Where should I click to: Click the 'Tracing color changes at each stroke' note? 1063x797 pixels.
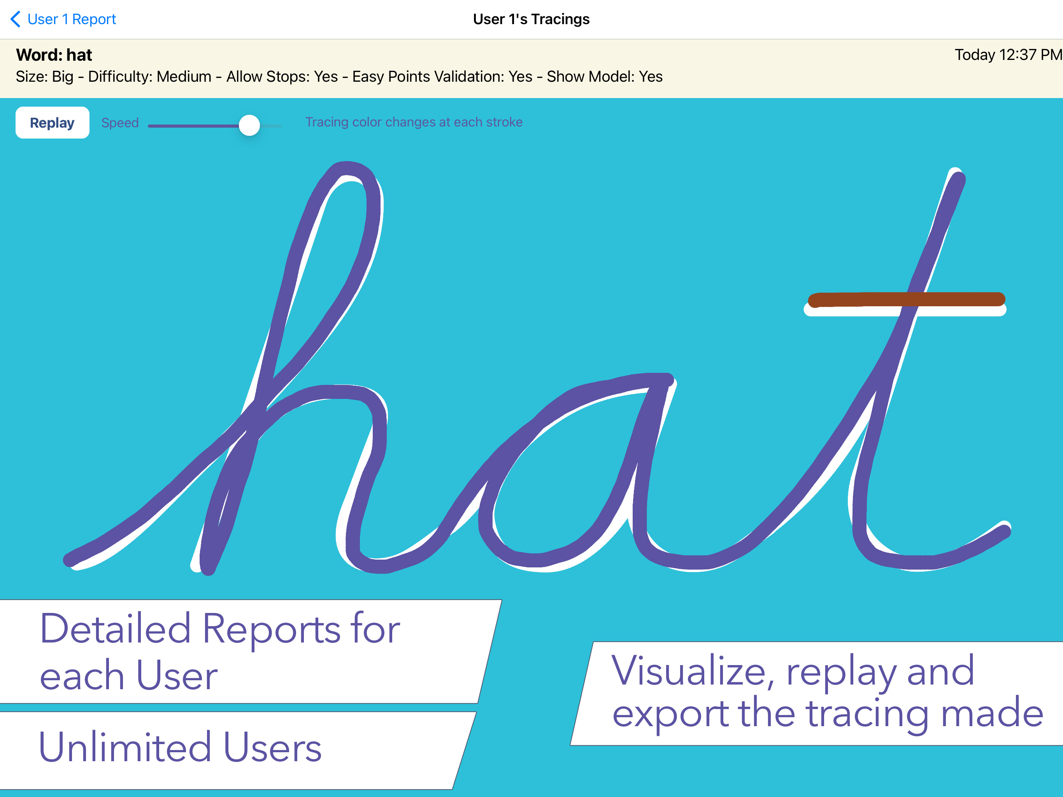coord(414,122)
